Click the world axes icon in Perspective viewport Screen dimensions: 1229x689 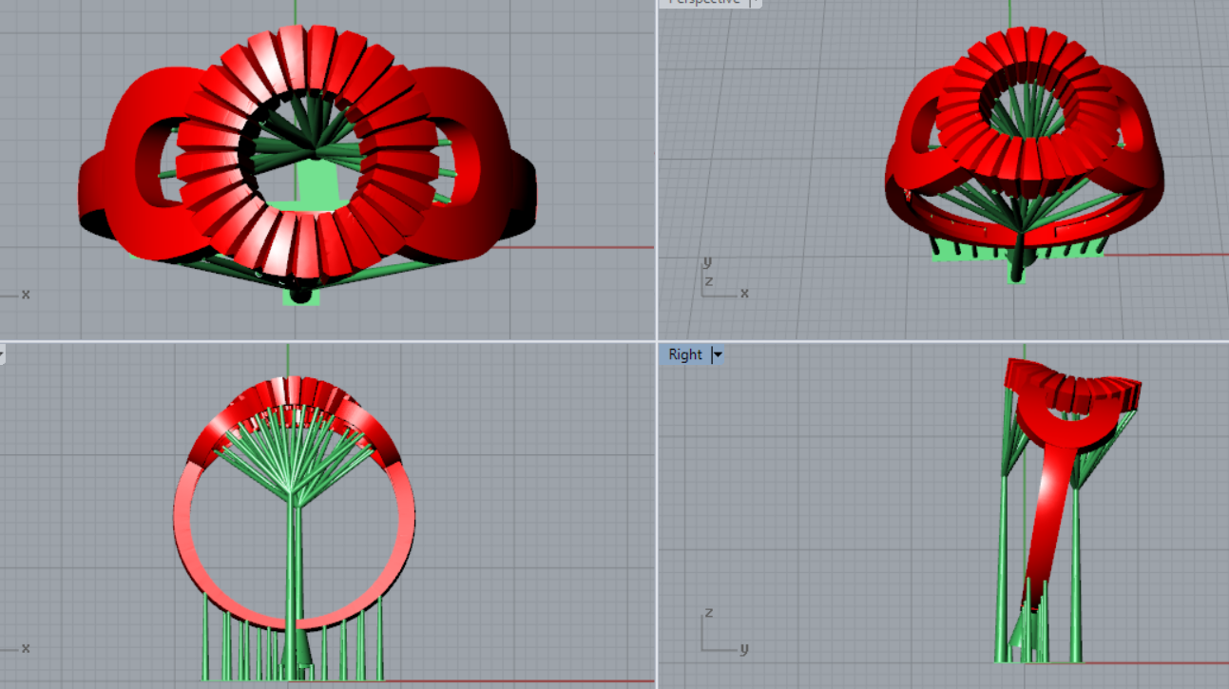tap(722, 279)
